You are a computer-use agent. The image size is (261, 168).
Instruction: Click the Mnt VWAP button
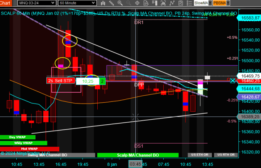tap(30, 149)
